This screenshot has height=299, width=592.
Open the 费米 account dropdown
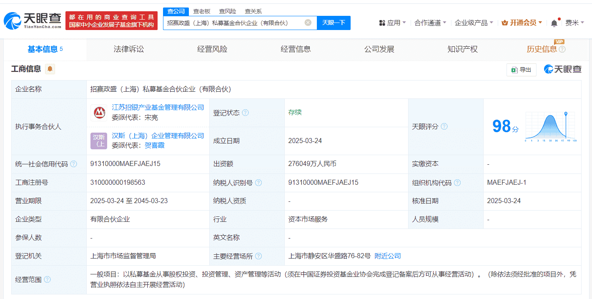tap(574, 23)
